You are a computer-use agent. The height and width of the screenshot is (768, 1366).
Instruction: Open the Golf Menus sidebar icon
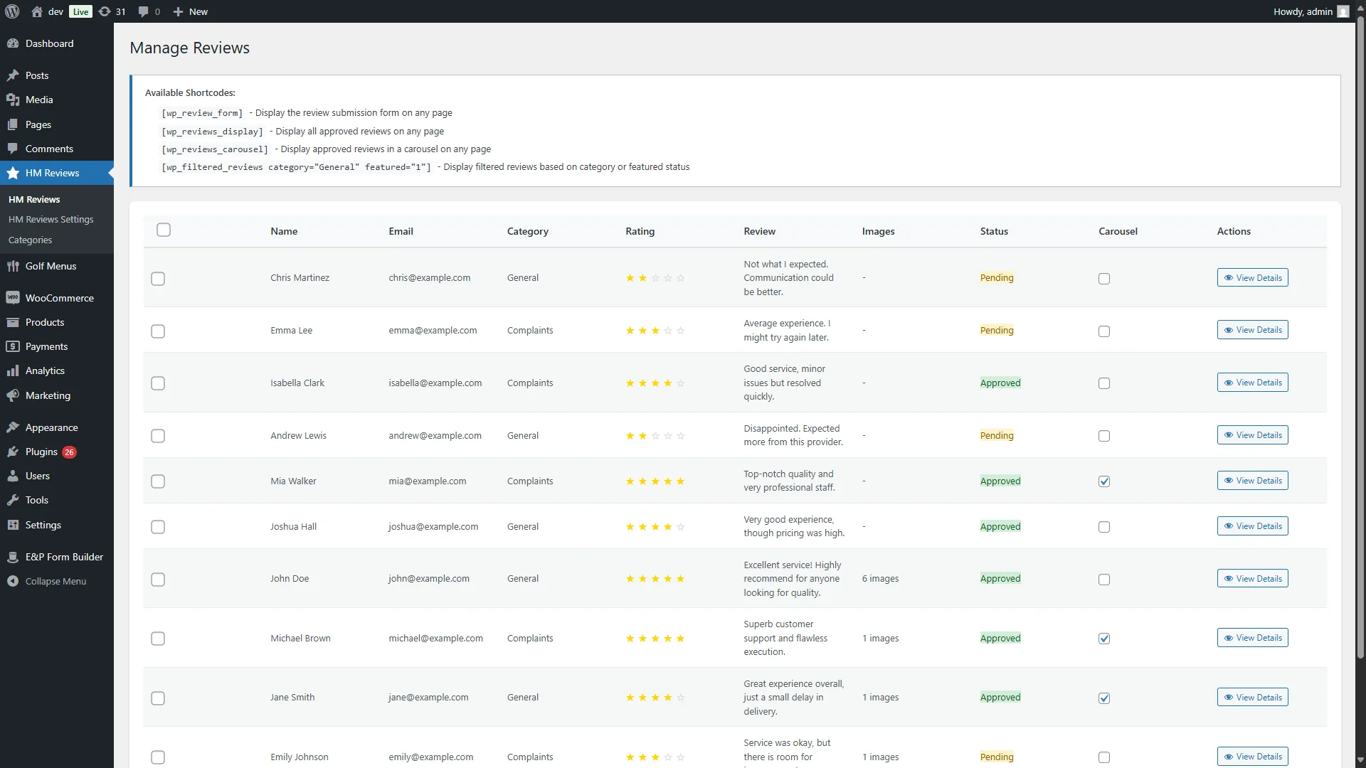click(13, 266)
